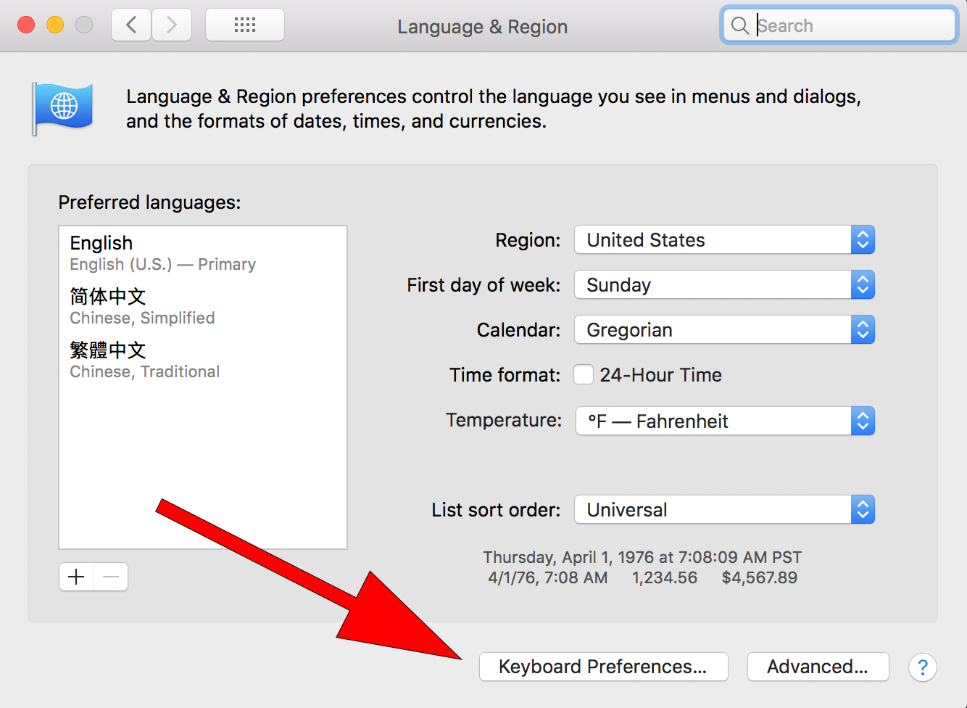Click the back navigation arrow
The height and width of the screenshot is (708, 967).
tap(131, 25)
